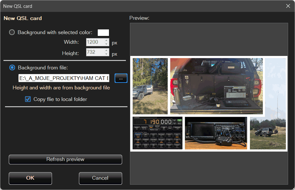This screenshot has width=295, height=190.
Task: Cancel the New QSL card dialog
Action: tap(100, 178)
